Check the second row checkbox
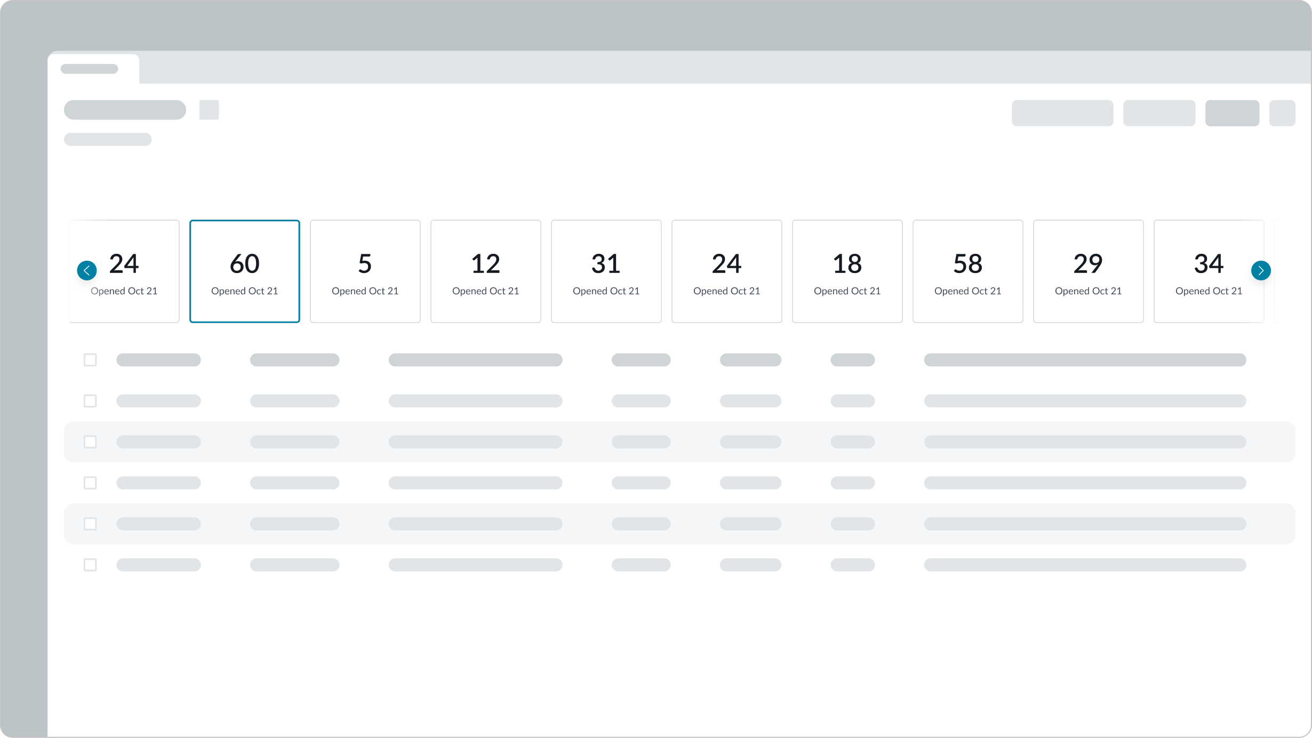 [x=90, y=400]
